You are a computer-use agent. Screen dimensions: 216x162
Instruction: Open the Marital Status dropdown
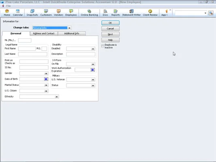coord(46,85)
